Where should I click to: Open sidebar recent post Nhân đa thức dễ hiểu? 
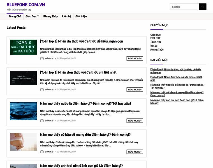[x=176, y=71]
